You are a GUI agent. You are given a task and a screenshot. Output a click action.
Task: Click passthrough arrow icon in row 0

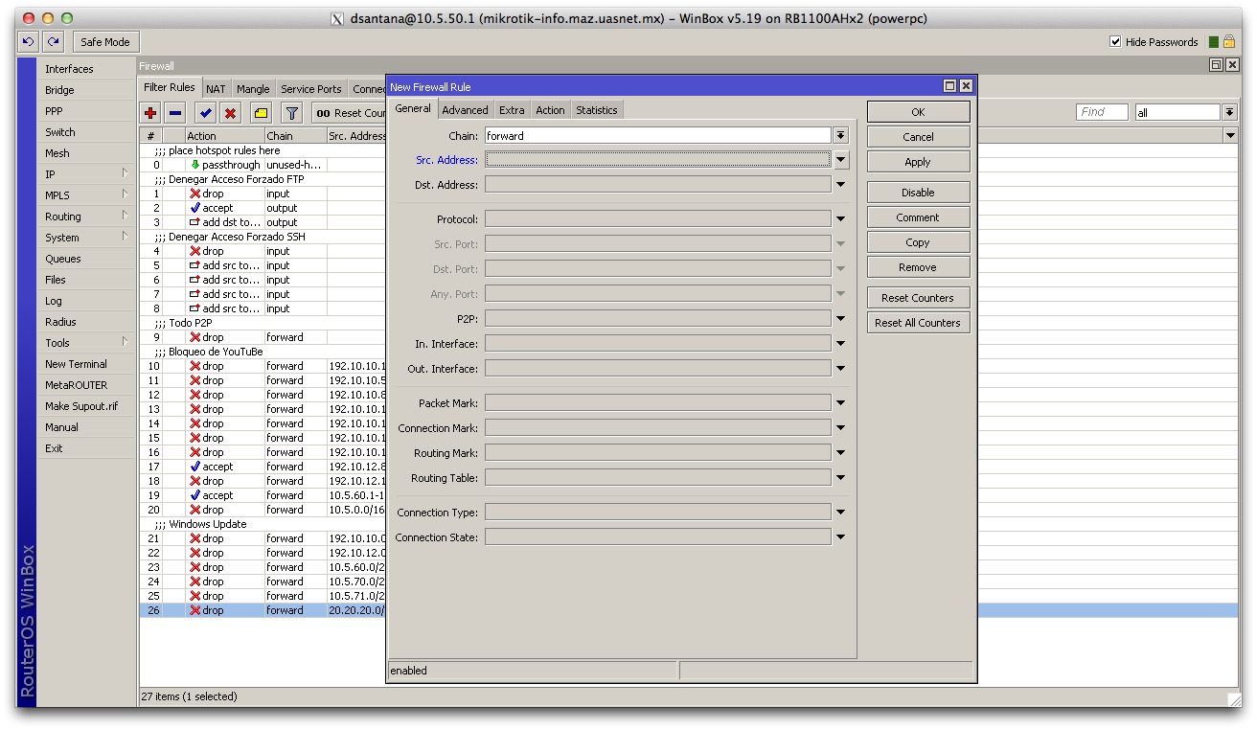[x=194, y=165]
